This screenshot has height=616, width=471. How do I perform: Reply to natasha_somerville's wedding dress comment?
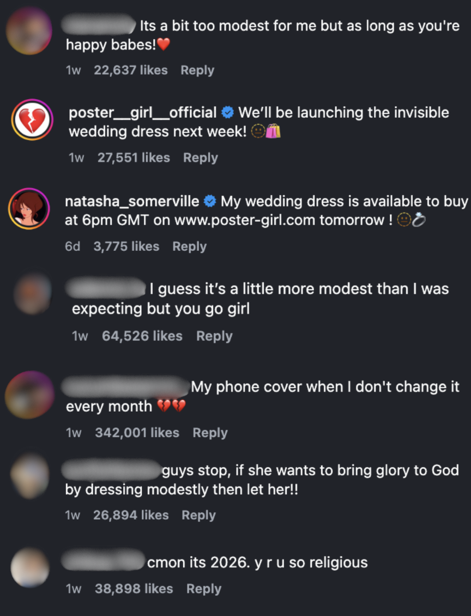[x=189, y=246]
